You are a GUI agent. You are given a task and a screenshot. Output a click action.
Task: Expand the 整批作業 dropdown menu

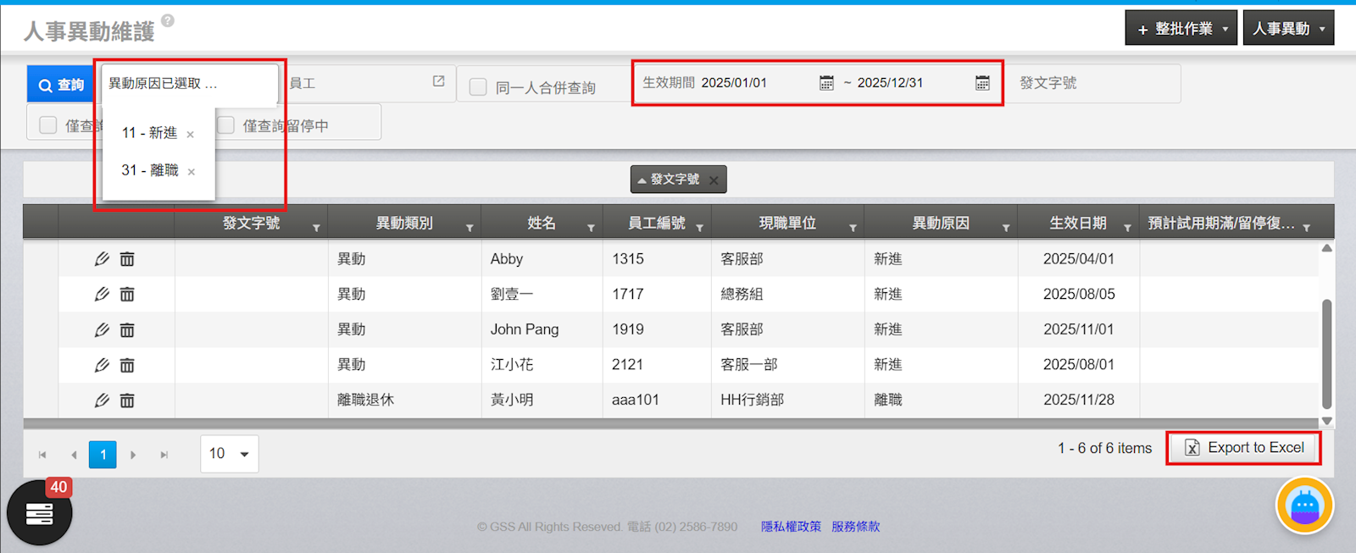(1181, 29)
